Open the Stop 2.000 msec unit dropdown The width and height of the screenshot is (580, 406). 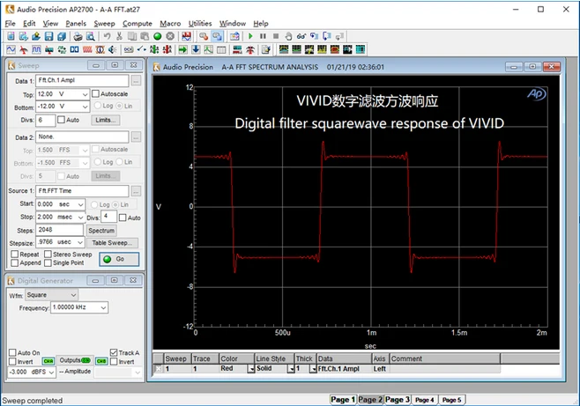[80, 218]
